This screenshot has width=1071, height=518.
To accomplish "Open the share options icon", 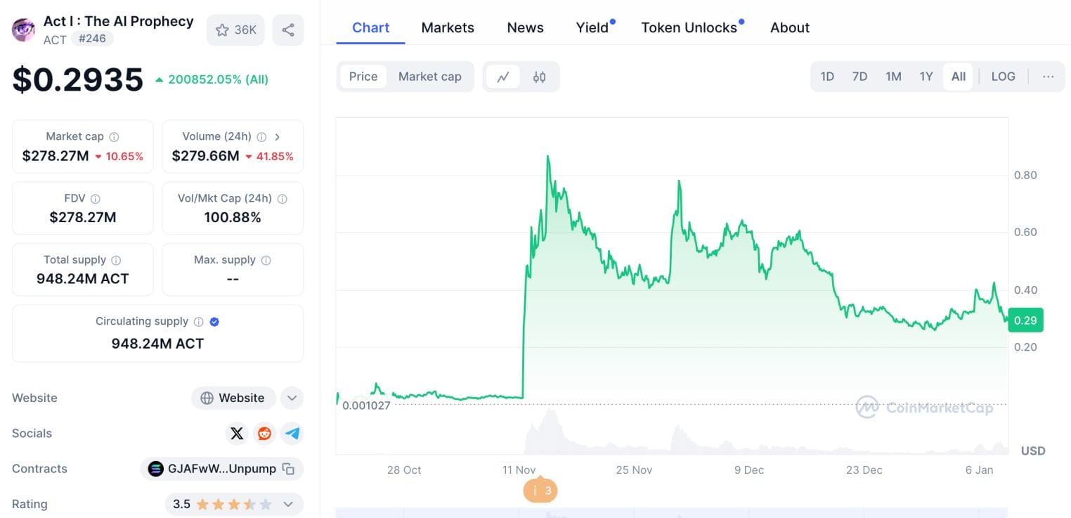I will (x=288, y=30).
